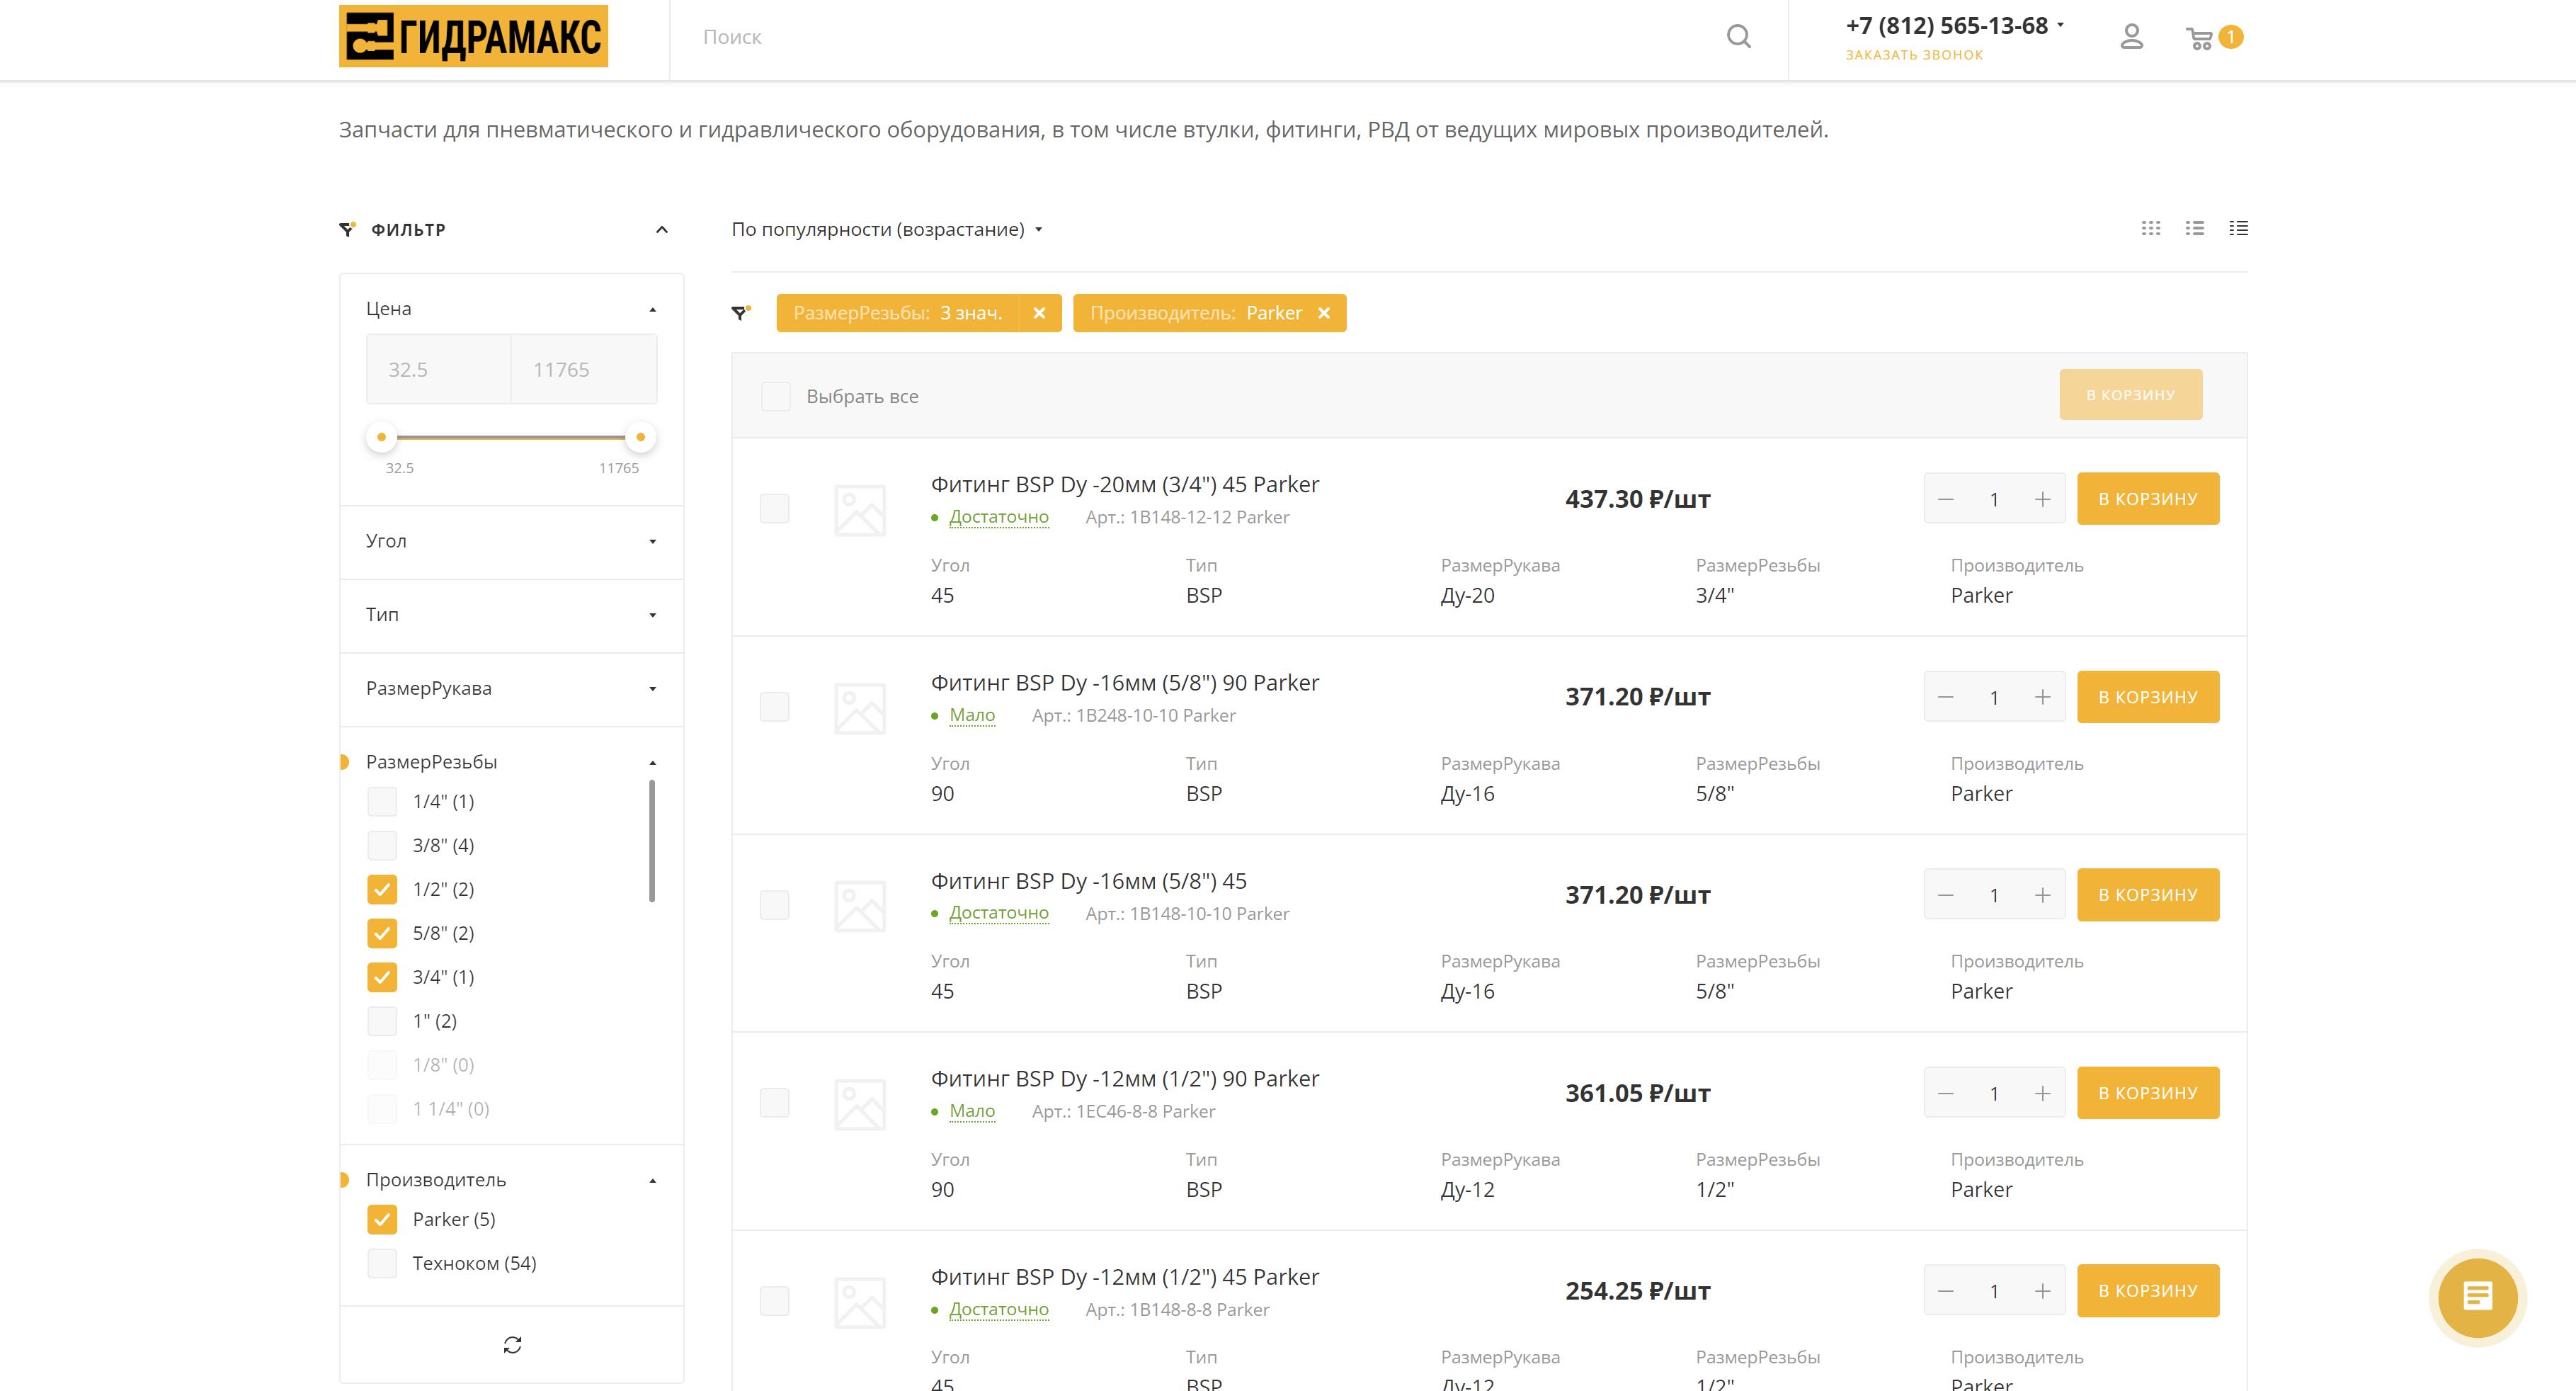2576x1391 pixels.
Task: Switch to compact price list view icon
Action: [x=2238, y=229]
